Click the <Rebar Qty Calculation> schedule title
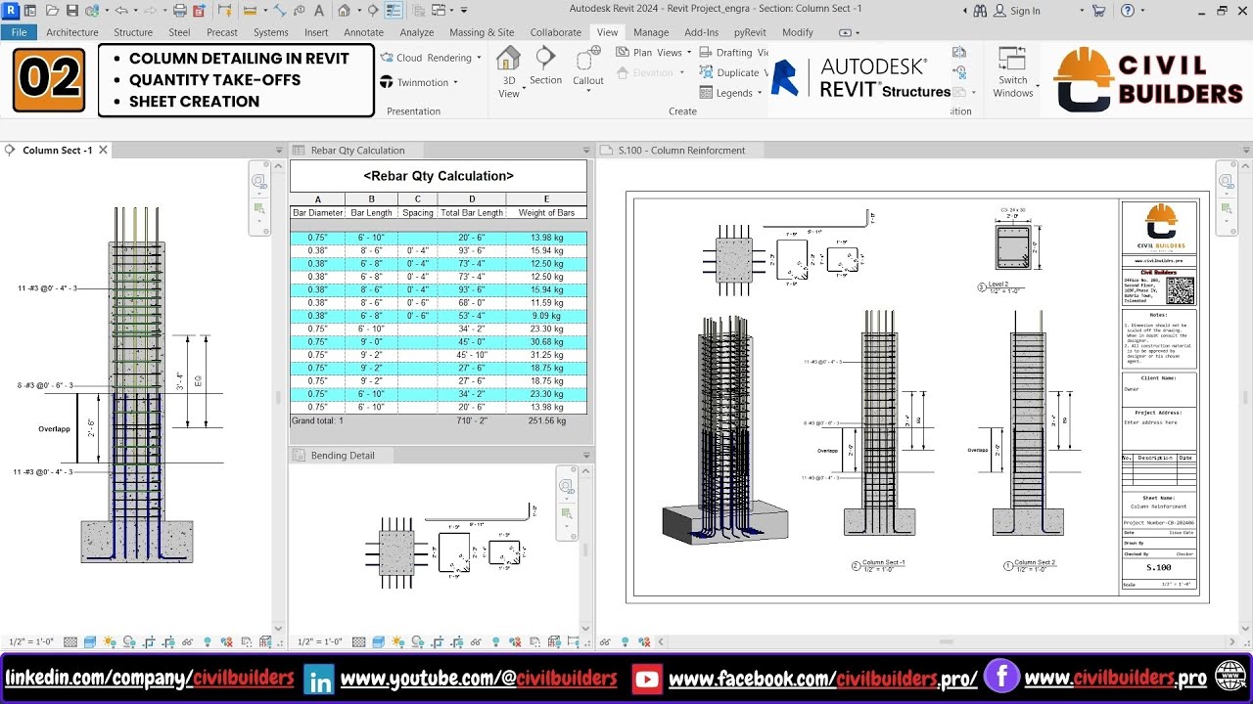The image size is (1253, 704). pyautogui.click(x=438, y=176)
